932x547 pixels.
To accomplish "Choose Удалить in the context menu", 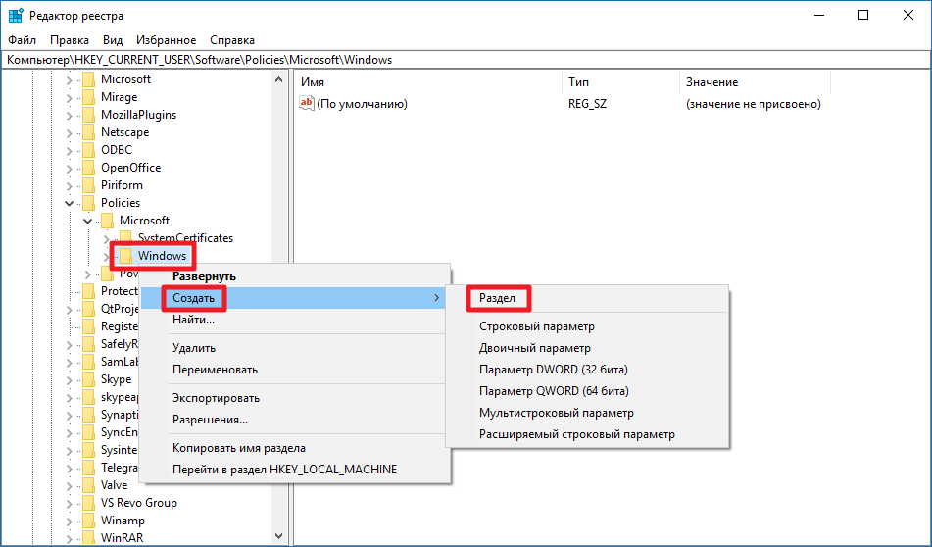I will (x=194, y=348).
